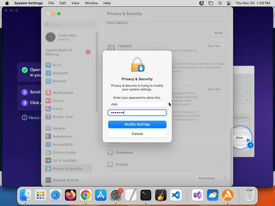Launch Visual Studio Code from the Dock

pyautogui.click(x=176, y=195)
